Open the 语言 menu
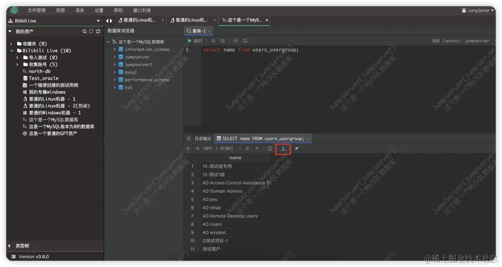This screenshot has height=267, width=502. click(x=80, y=11)
